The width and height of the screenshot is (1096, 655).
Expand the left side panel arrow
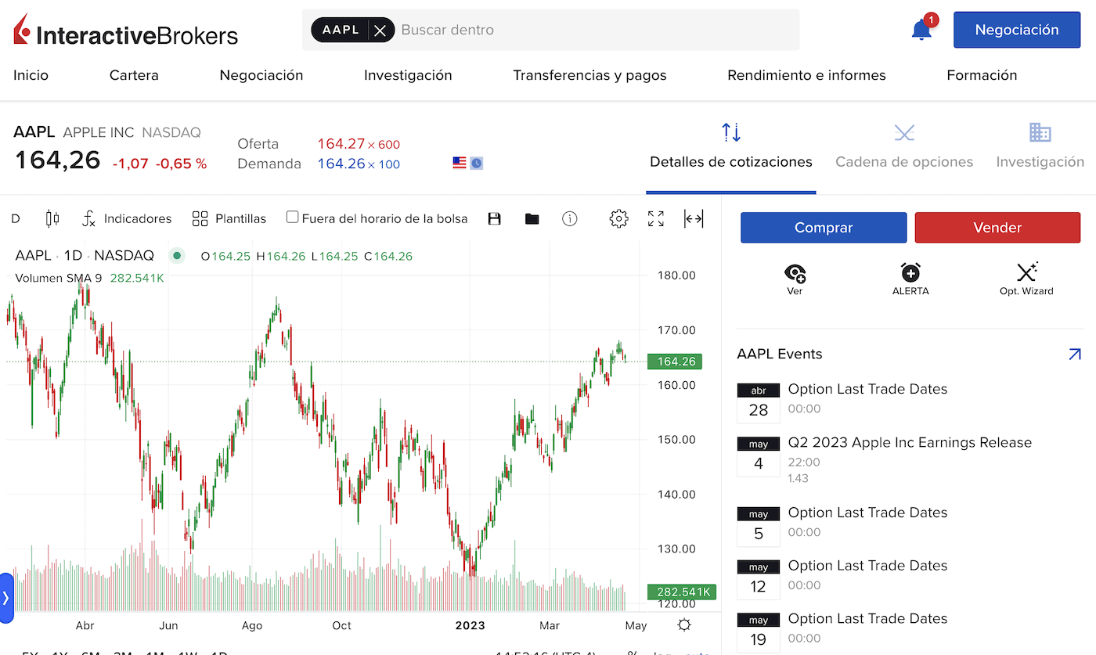(x=6, y=598)
